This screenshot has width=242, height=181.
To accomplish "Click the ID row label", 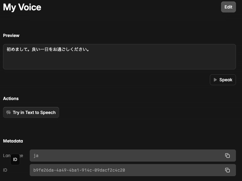I will coord(5,170).
